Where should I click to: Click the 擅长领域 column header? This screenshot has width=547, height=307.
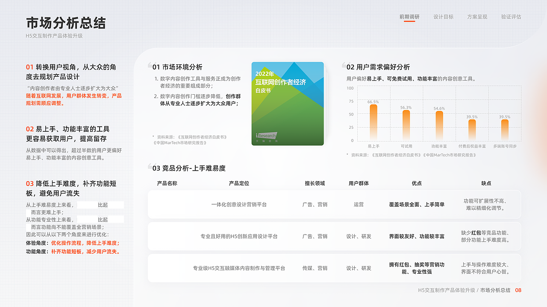pyautogui.click(x=315, y=183)
